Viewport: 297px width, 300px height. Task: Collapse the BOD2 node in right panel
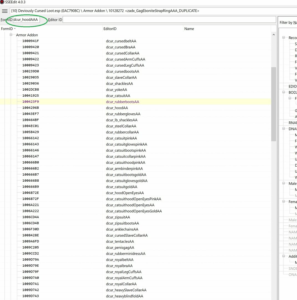pyautogui.click(x=284, y=92)
